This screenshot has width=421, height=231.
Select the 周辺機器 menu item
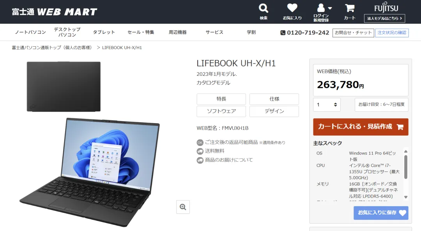pos(177,32)
